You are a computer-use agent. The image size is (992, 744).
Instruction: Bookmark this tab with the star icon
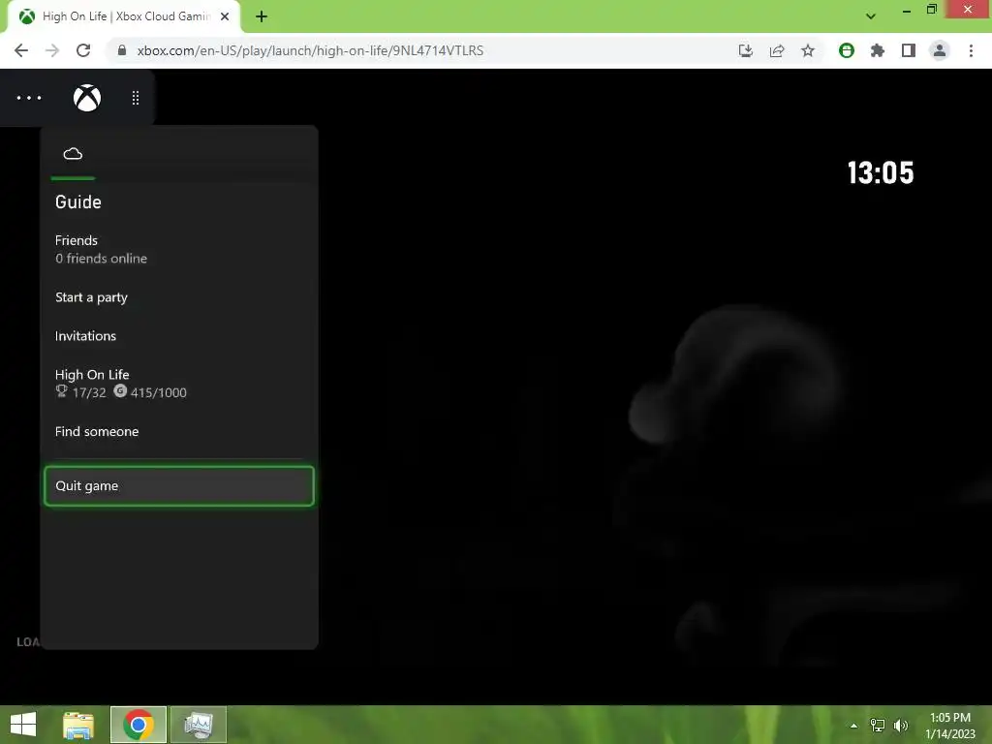coord(808,50)
